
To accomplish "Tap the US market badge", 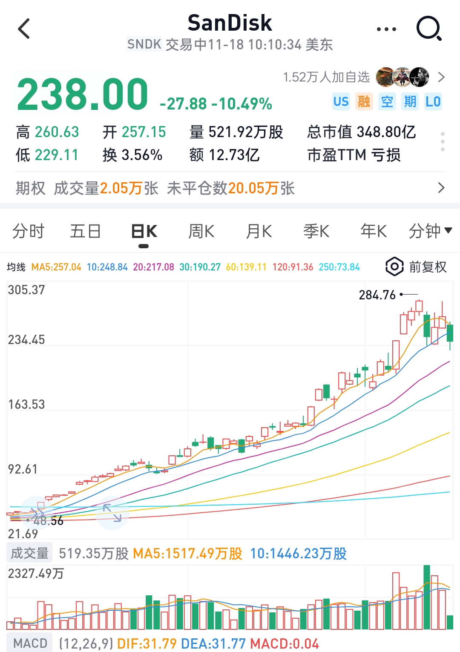I will [x=341, y=102].
